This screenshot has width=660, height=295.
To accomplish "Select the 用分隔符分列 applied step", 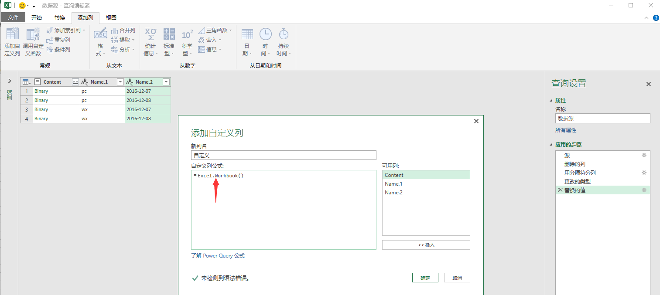I will (x=602, y=173).
